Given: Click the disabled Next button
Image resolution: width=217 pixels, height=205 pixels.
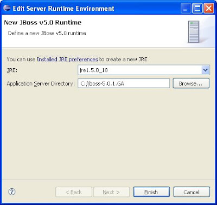Looking at the screenshot, I should 111,192.
